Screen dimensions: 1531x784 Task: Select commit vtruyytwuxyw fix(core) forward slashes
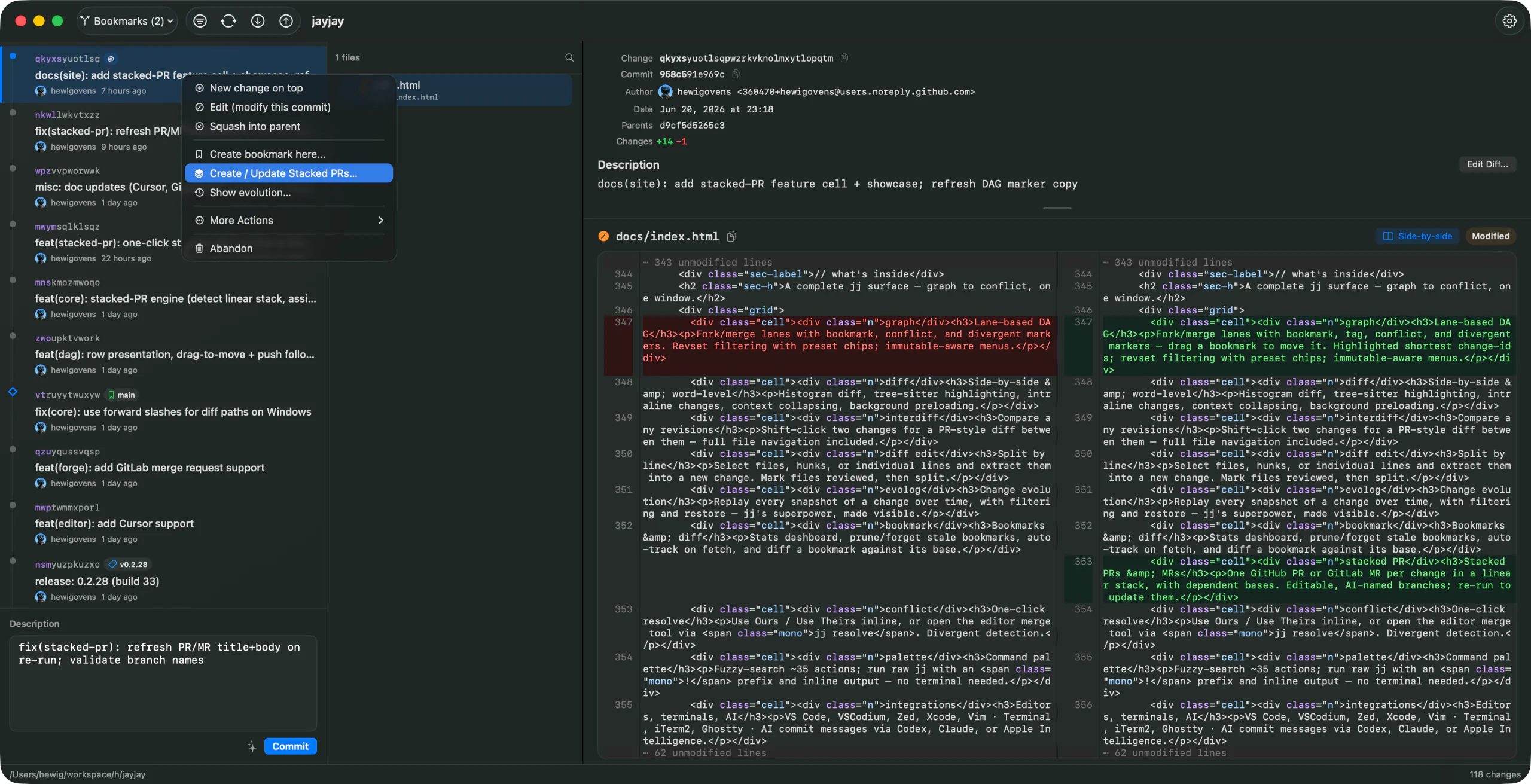coord(163,411)
